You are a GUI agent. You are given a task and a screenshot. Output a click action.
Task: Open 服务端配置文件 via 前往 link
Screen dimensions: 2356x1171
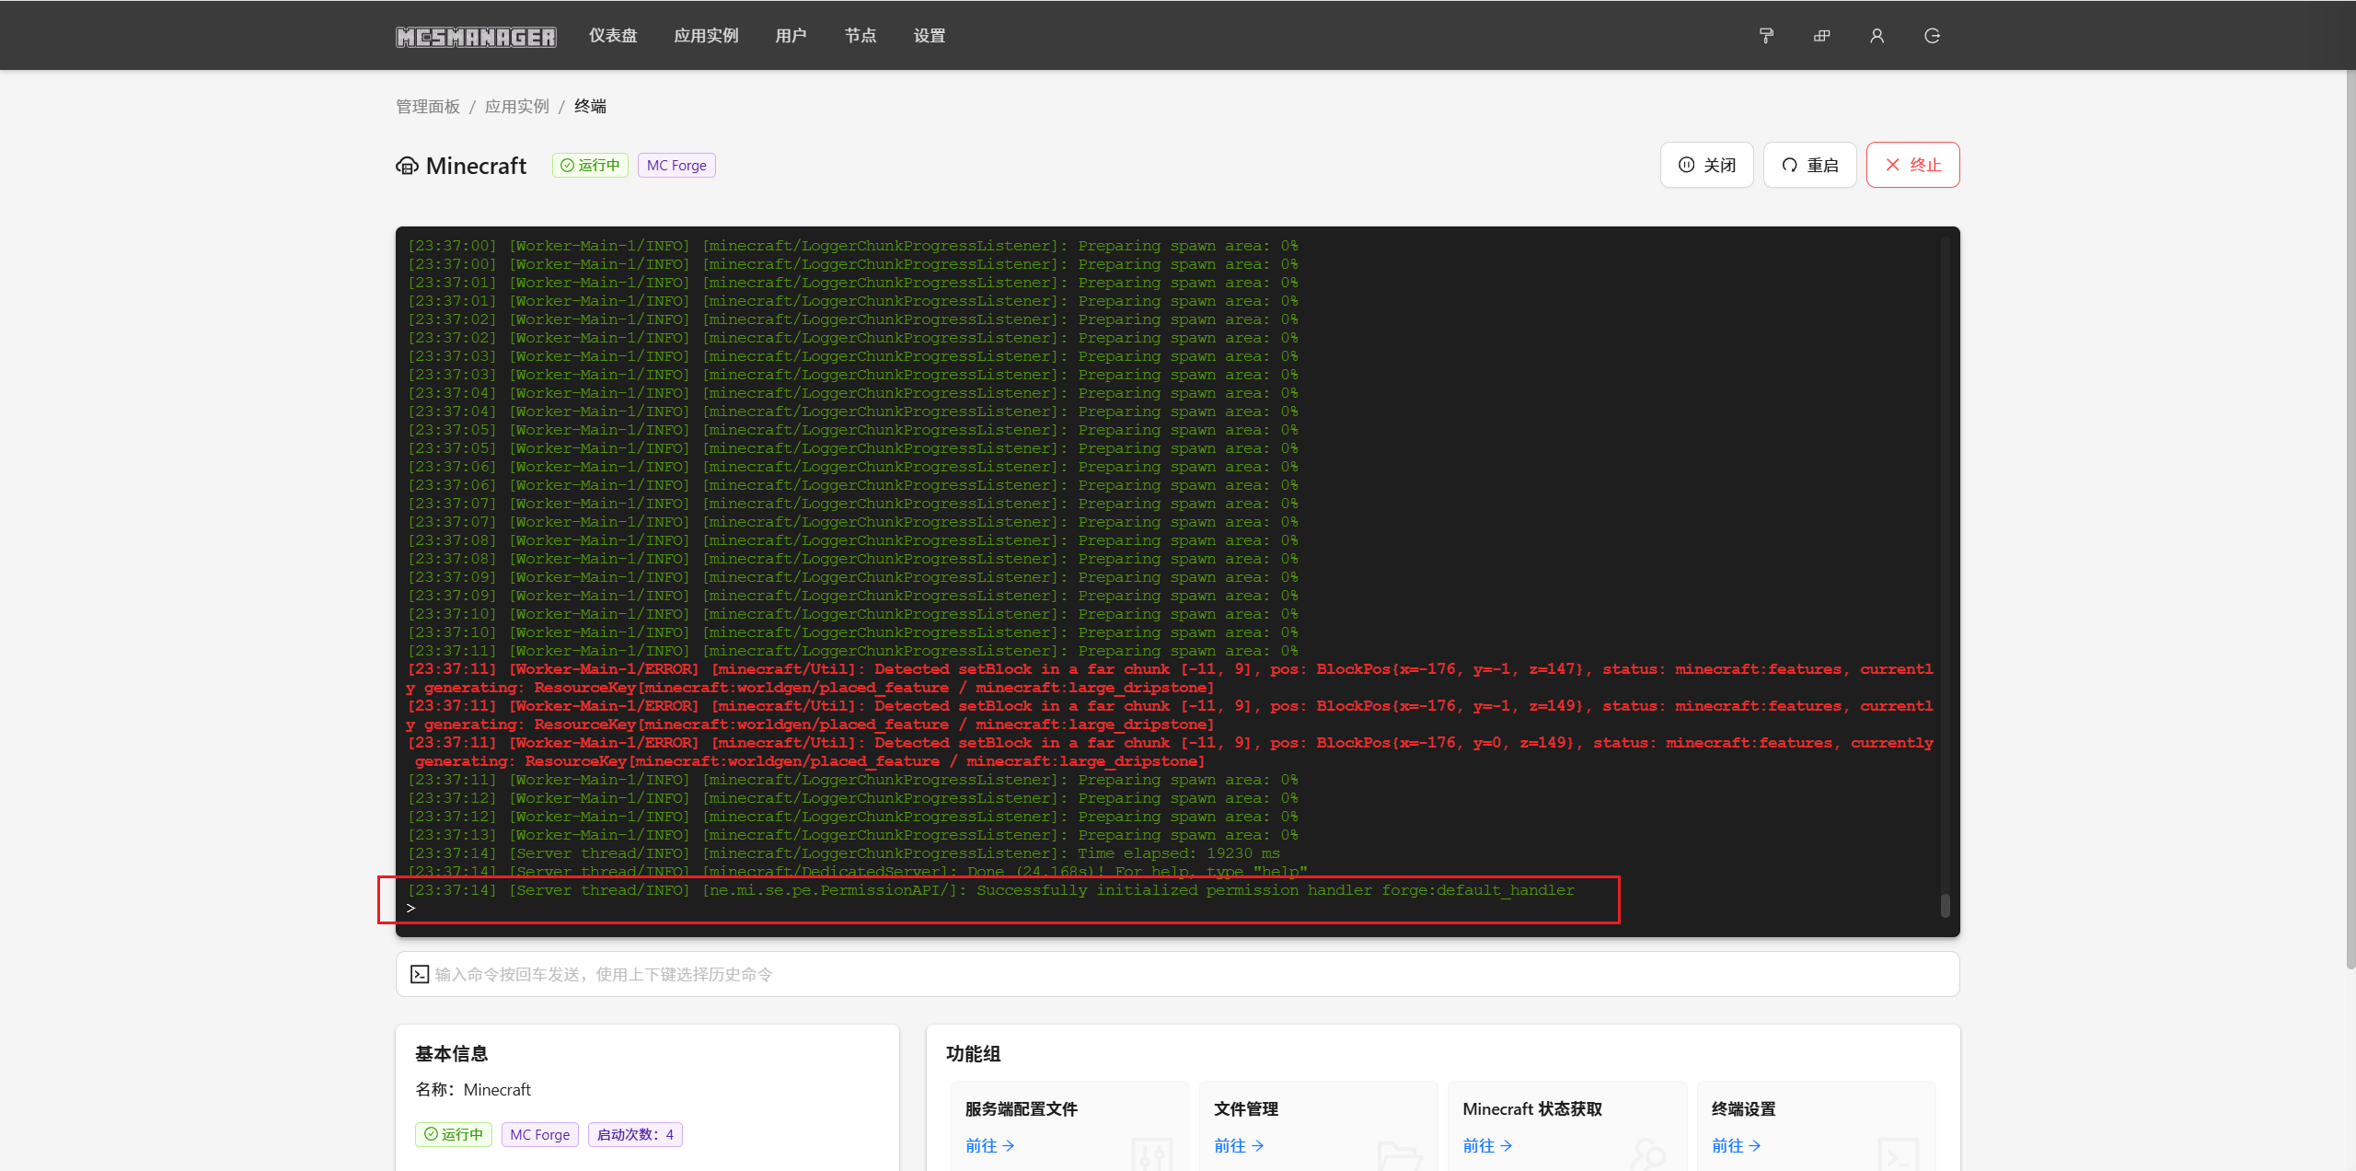point(989,1146)
